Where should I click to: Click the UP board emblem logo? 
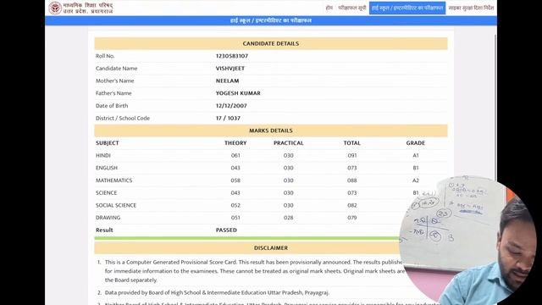tap(55, 8)
